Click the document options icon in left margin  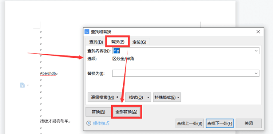[x=22, y=85]
